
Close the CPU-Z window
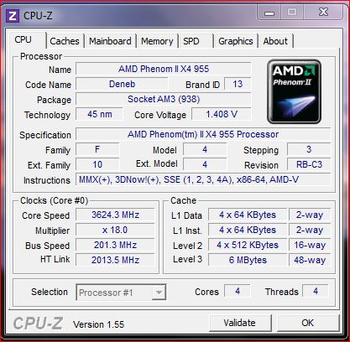(x=323, y=13)
